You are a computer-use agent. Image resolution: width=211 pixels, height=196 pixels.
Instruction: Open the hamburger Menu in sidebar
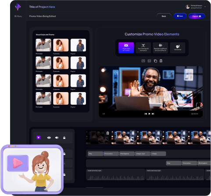click(18, 16)
